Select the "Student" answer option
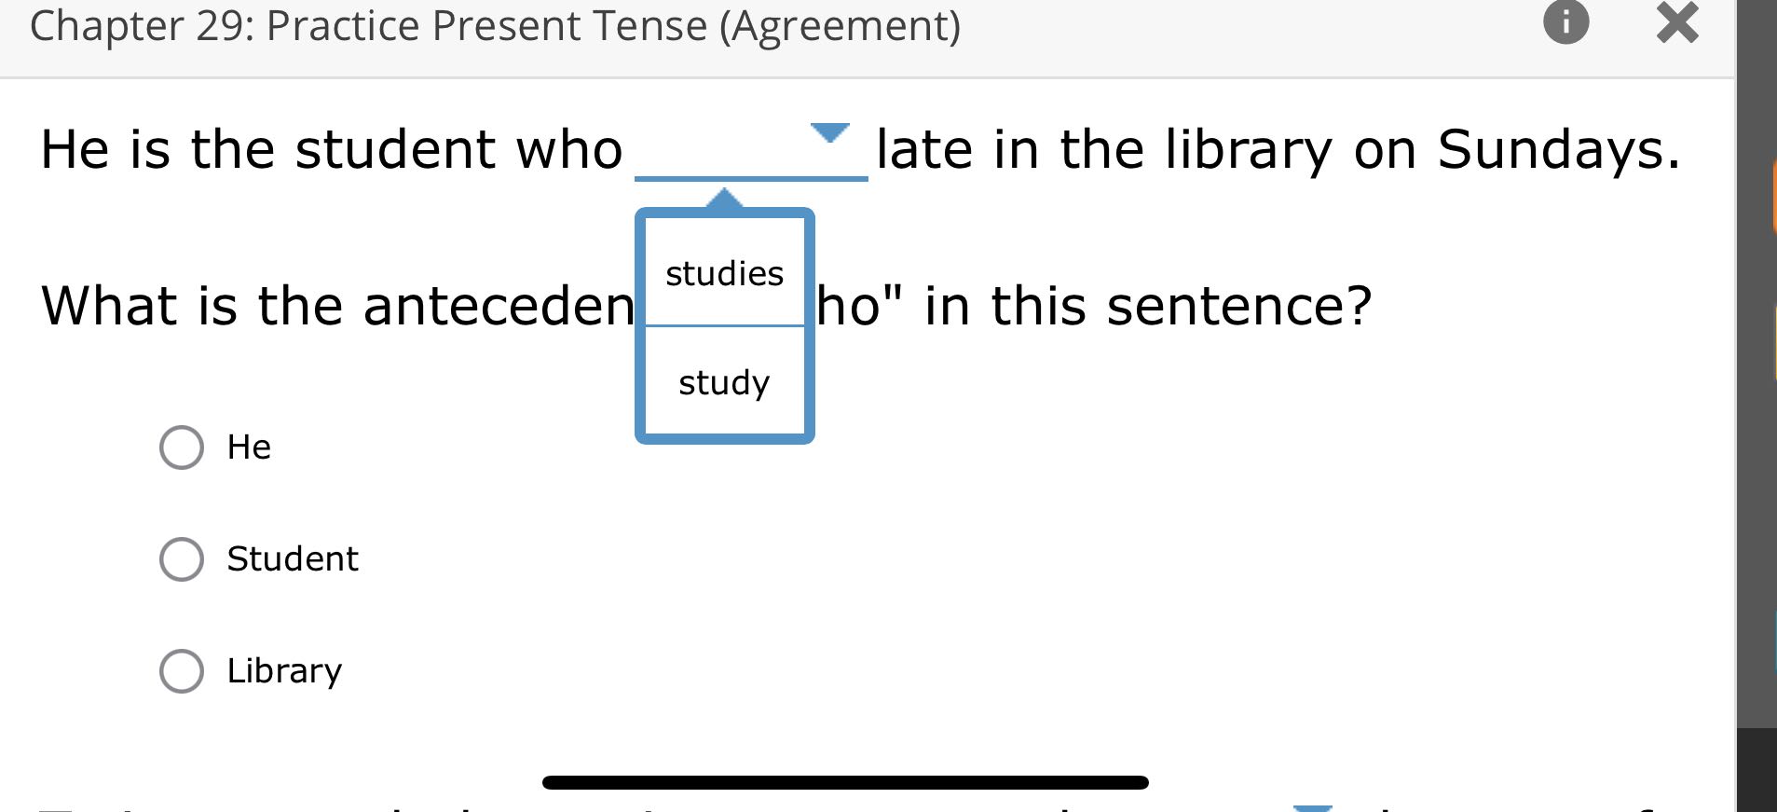1777x812 pixels. point(184,559)
